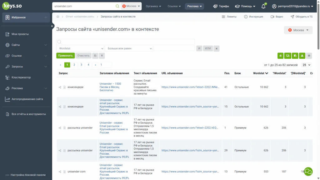The height and width of the screenshot is (180, 320).
Task: Open user account permprod2010@yandex.ru menu
Action: pyautogui.click(x=292, y=6)
